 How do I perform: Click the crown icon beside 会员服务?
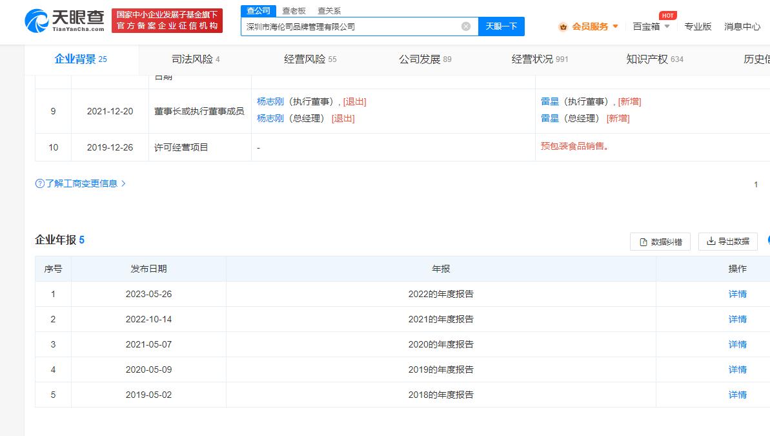pos(563,26)
